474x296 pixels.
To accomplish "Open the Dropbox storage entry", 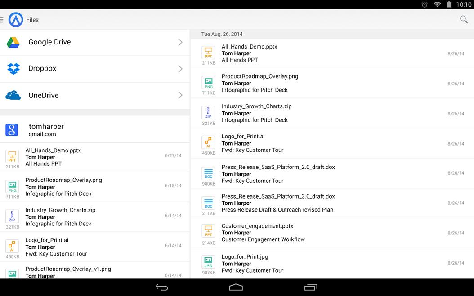I will (x=94, y=69).
